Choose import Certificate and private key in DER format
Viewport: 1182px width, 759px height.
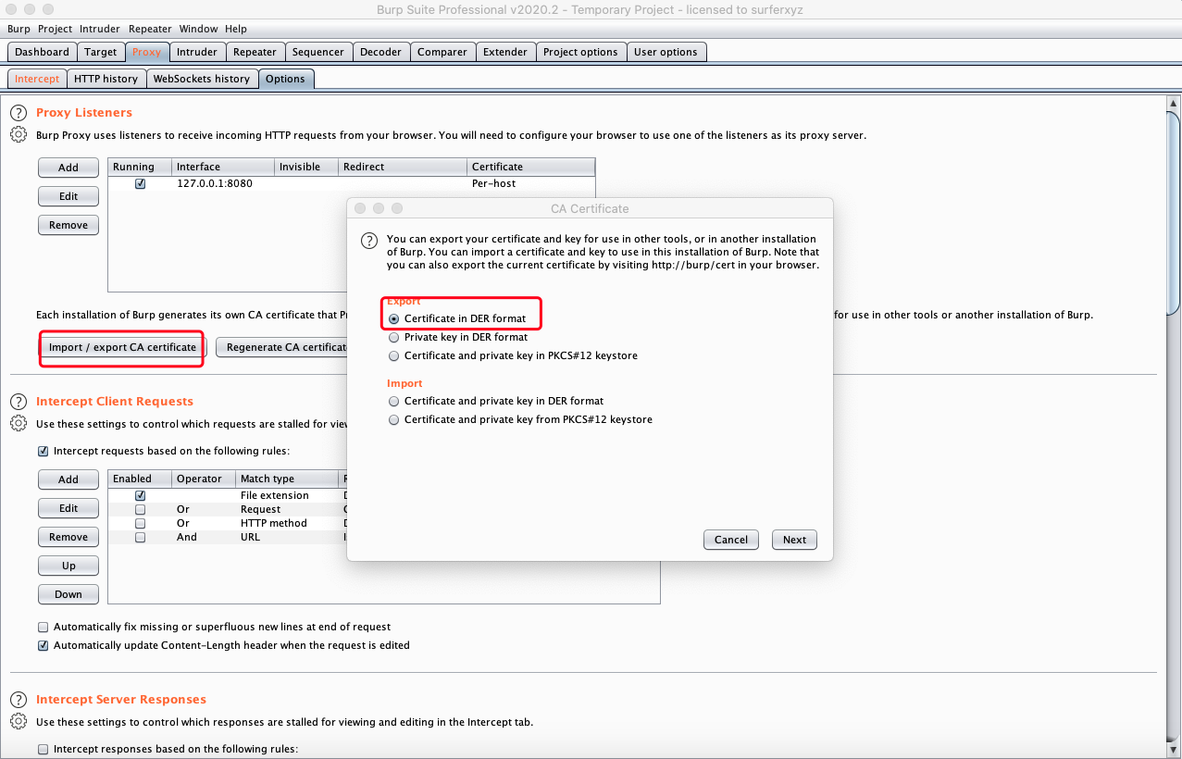tap(394, 401)
